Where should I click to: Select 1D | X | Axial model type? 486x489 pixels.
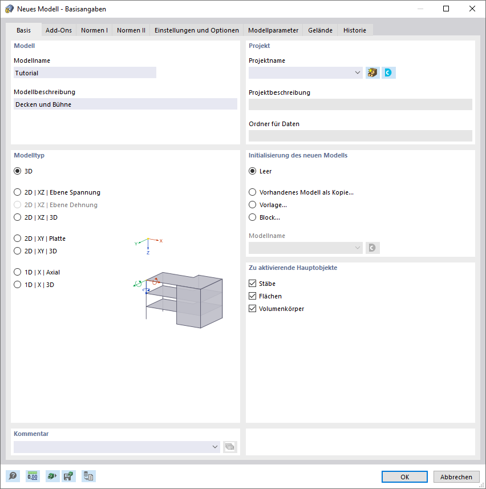click(18, 272)
